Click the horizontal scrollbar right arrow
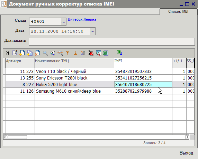Viewport: 198px width, 159px height. point(187,137)
